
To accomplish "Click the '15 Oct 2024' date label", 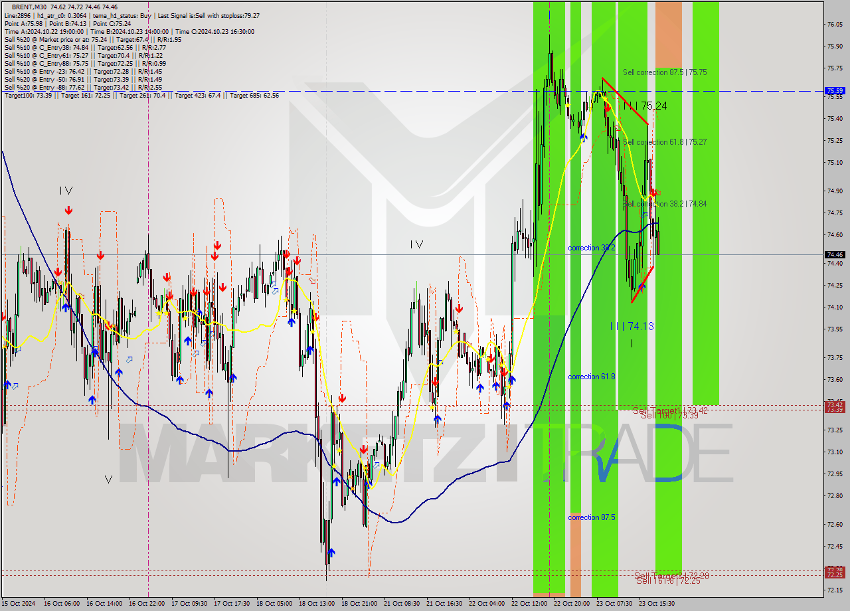I will (19, 604).
